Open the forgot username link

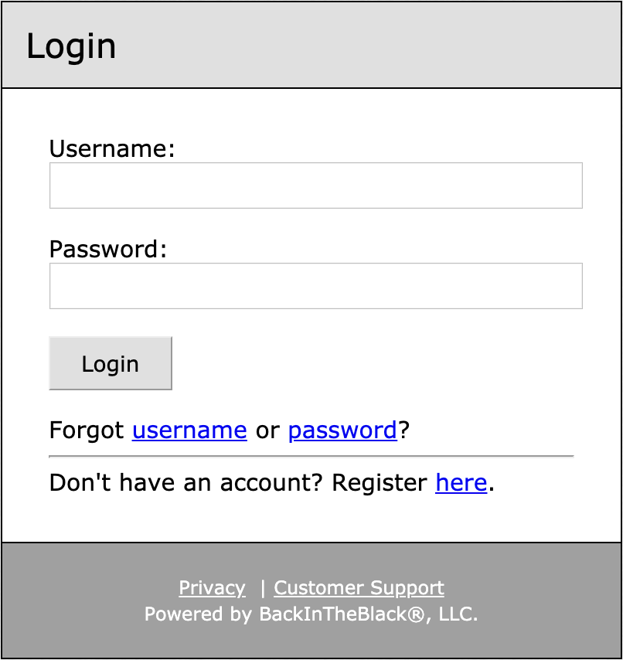(189, 430)
